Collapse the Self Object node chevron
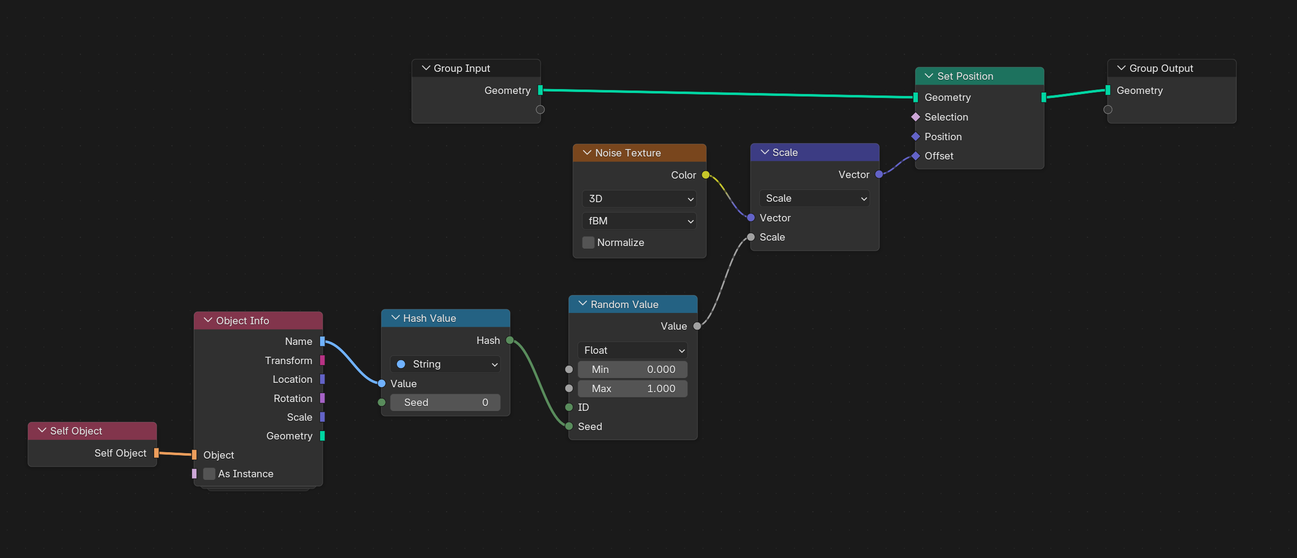Viewport: 1297px width, 558px height. click(x=42, y=430)
